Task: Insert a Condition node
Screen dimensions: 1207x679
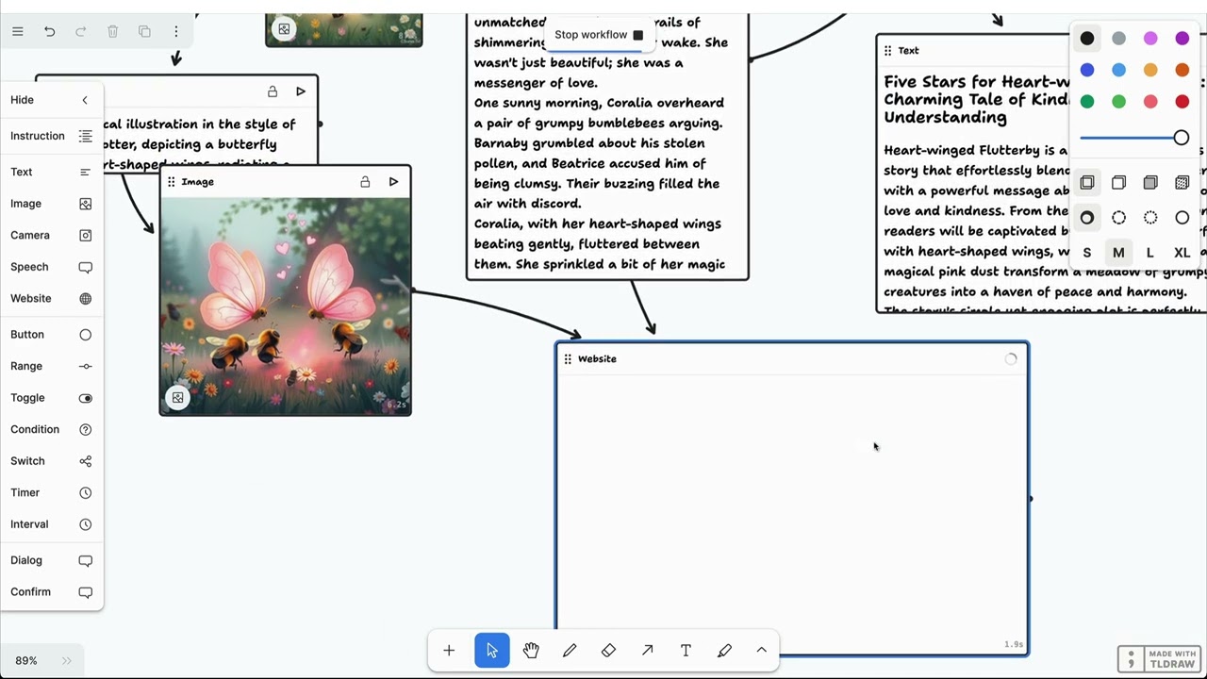Action: [x=52, y=429]
